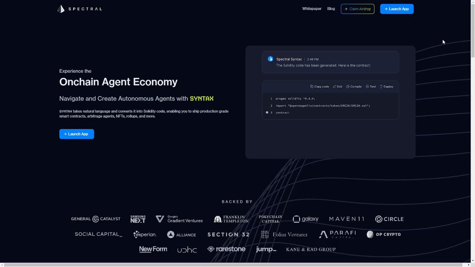
Task: Click the ParaFi Capital logo
Action: click(x=337, y=235)
